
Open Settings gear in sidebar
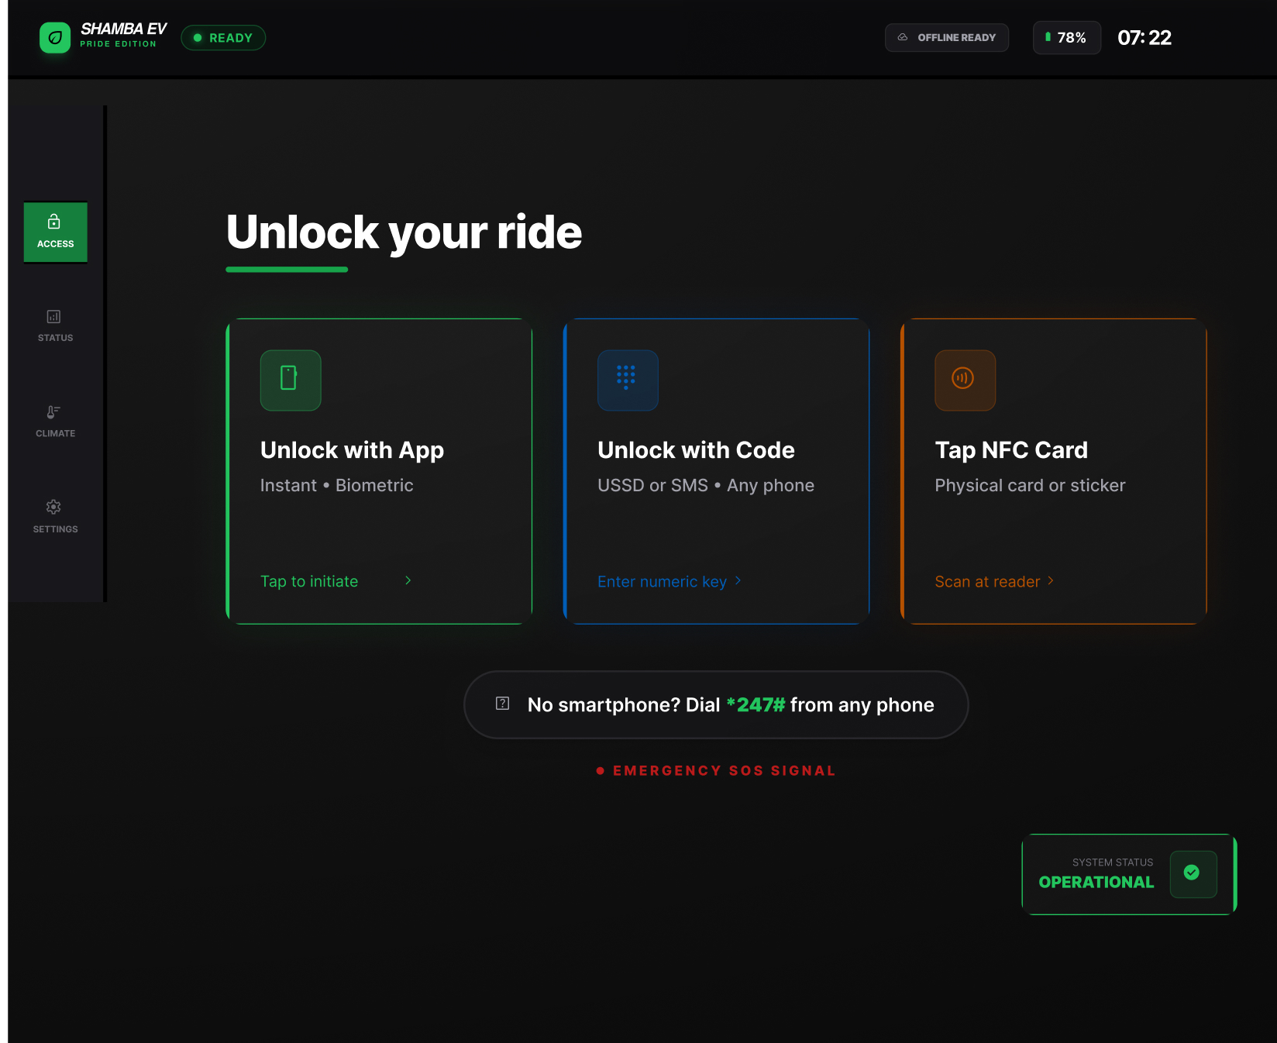point(55,517)
